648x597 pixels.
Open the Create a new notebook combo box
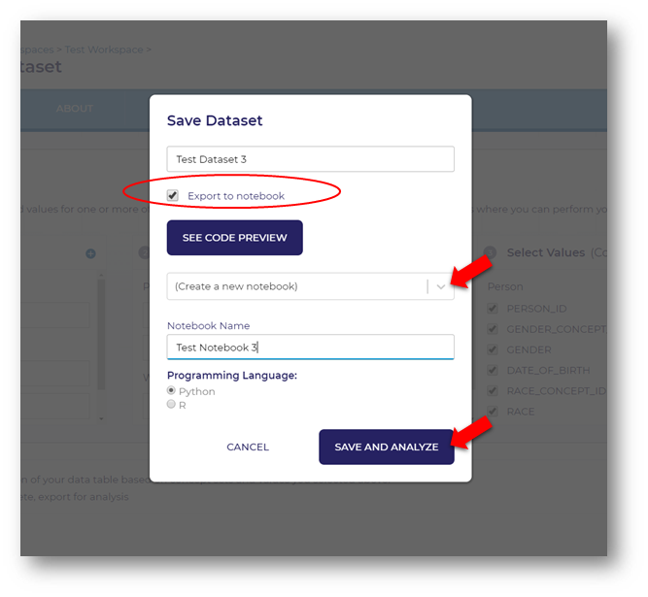[296, 286]
